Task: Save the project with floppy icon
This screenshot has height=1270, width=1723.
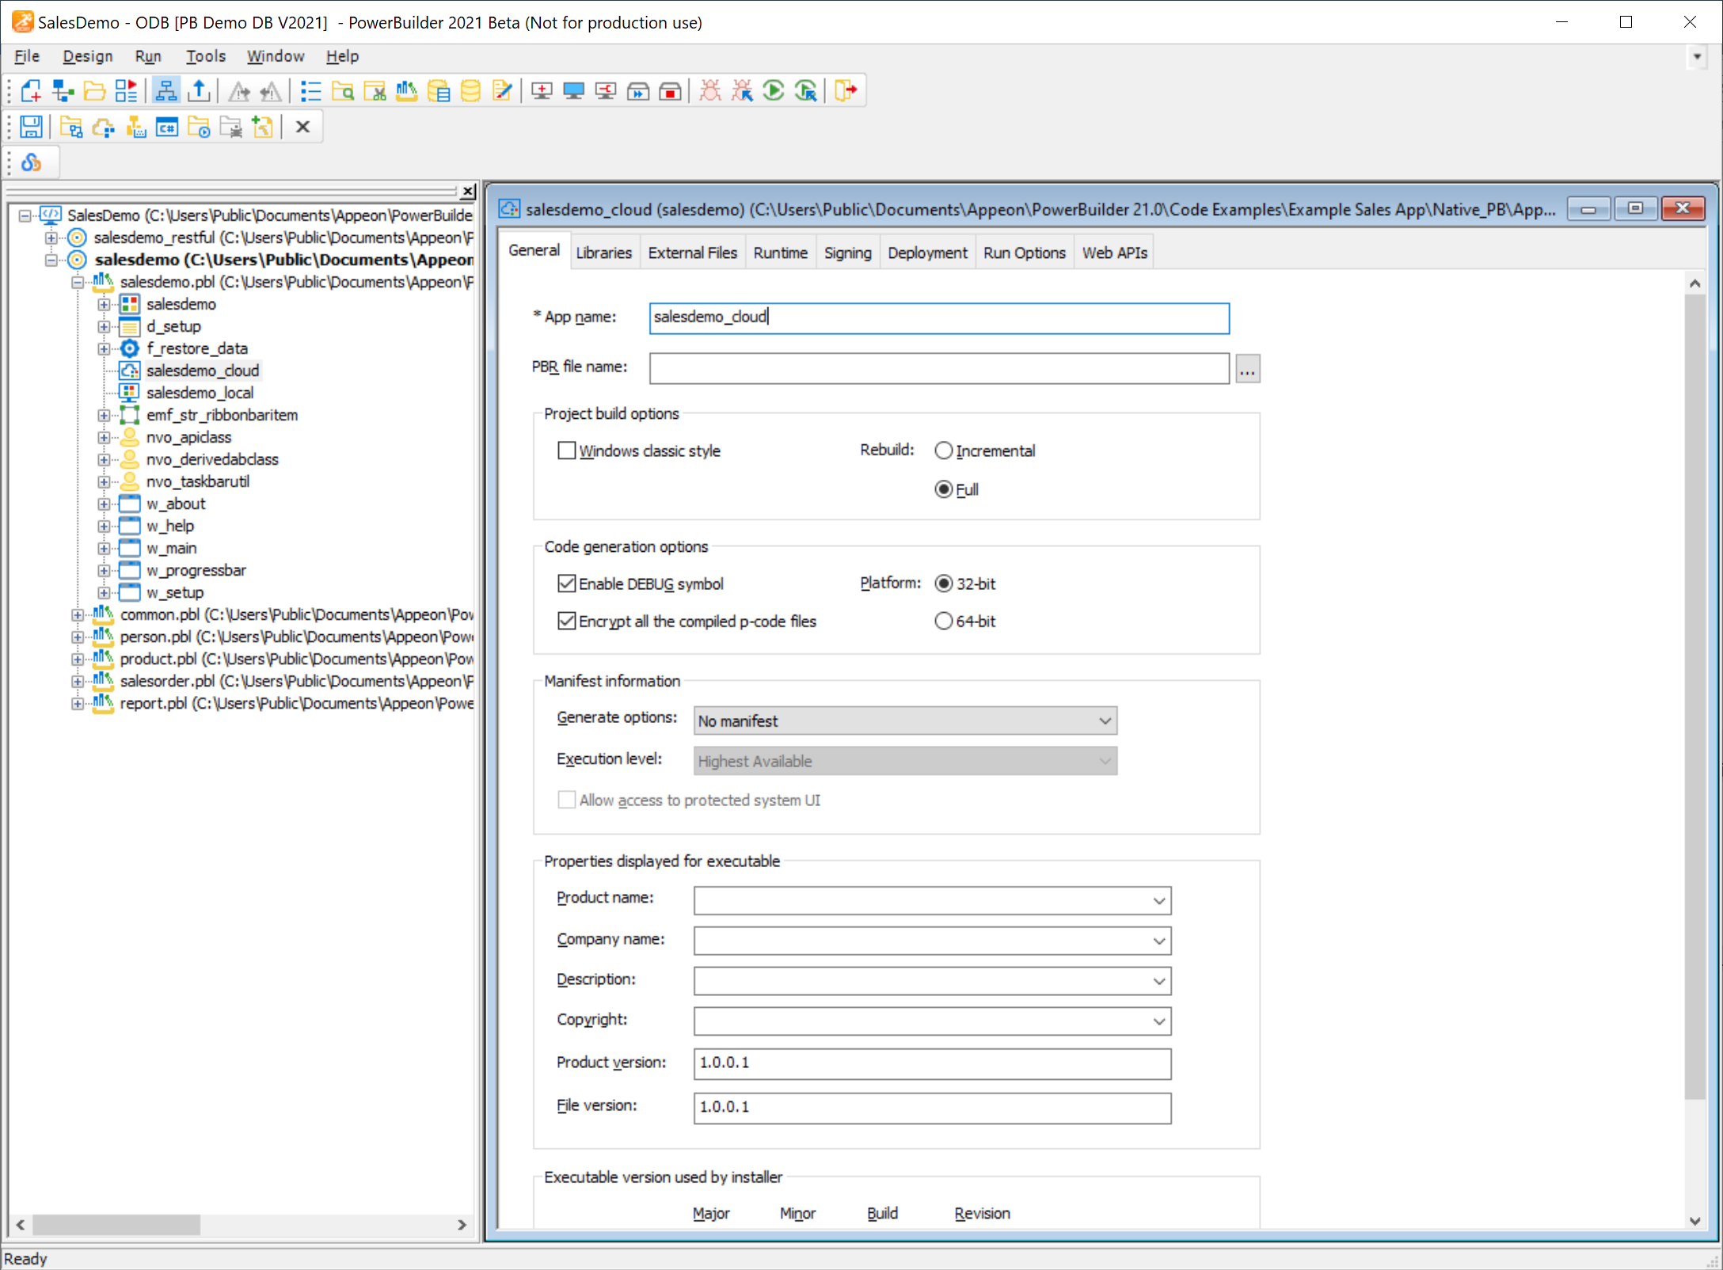Action: pos(31,127)
